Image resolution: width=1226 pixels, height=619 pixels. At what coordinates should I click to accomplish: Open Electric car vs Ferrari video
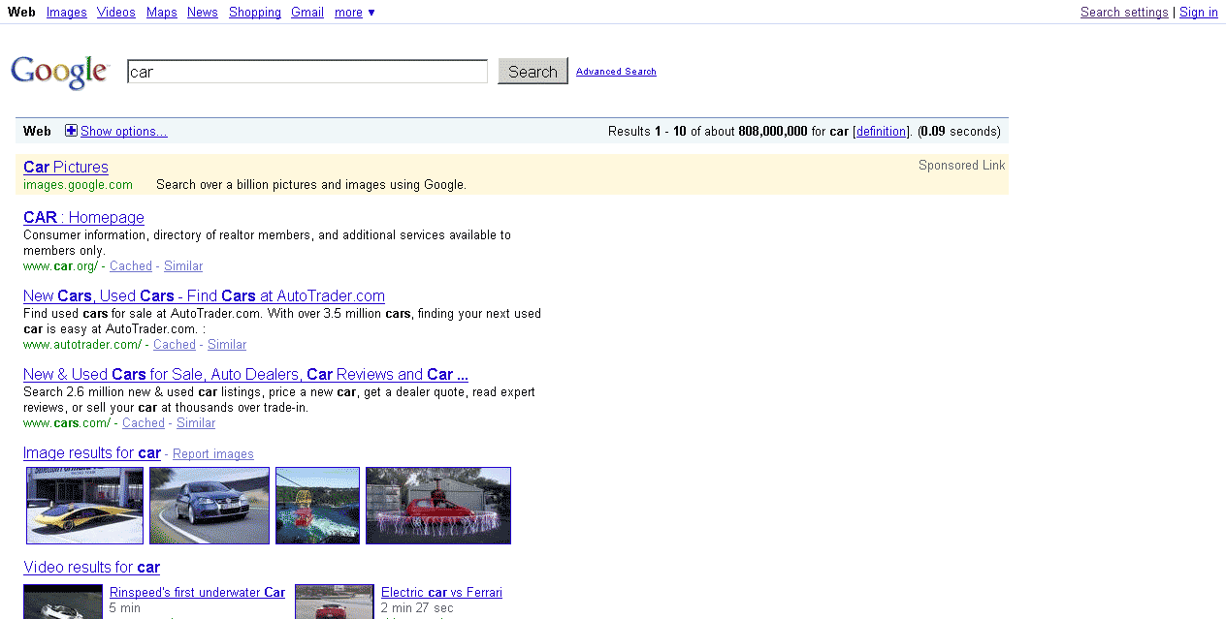click(441, 593)
